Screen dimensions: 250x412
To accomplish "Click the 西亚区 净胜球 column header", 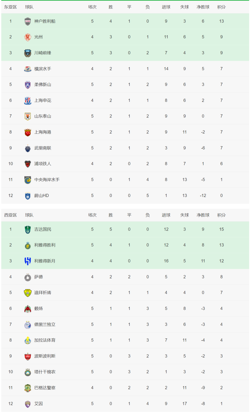I will click(203, 215).
